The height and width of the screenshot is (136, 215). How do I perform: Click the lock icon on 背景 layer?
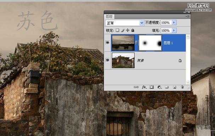pos(180,60)
